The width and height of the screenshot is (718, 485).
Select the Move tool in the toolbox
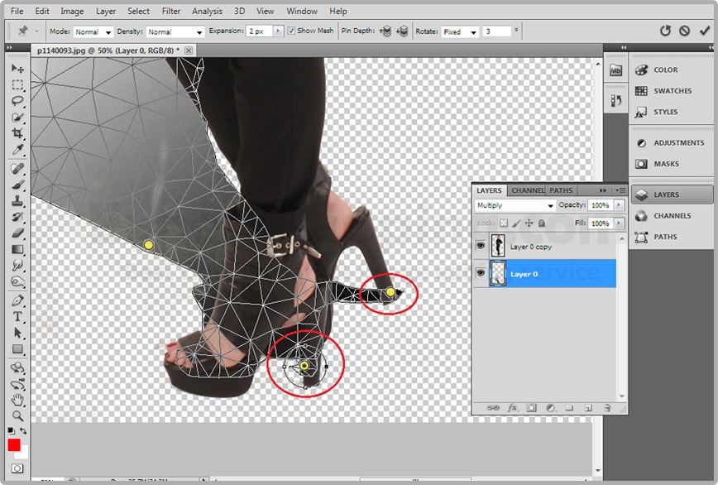coord(17,69)
